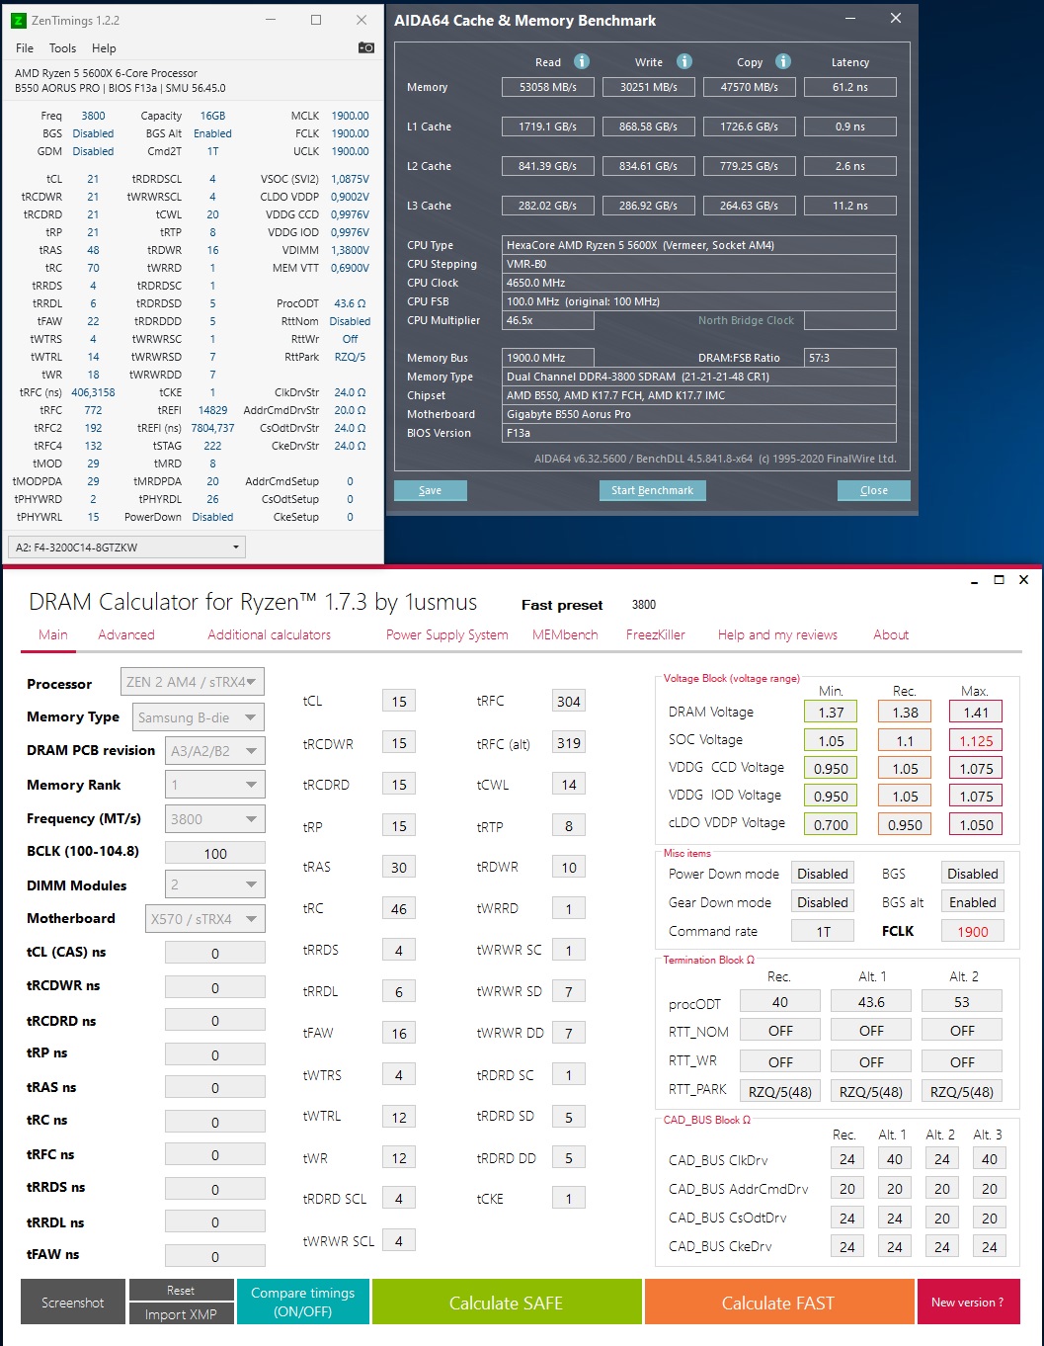Minimize the ZenTimings window
The height and width of the screenshot is (1346, 1044).
269,20
